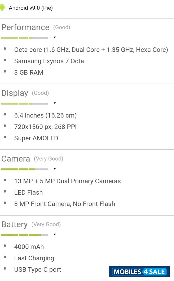174x281 pixels.
Task: Click the bullet icon beside Super AMOLED
Action: click(5, 137)
